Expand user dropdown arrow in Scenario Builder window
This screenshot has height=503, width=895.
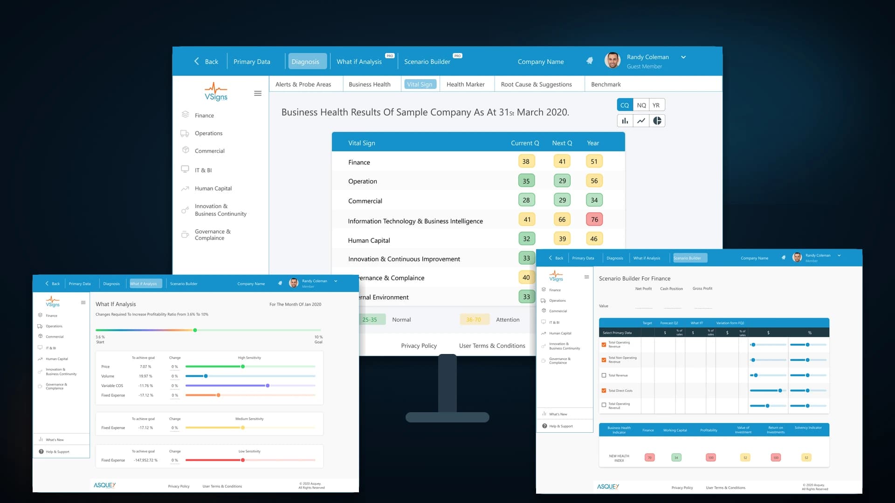click(839, 255)
